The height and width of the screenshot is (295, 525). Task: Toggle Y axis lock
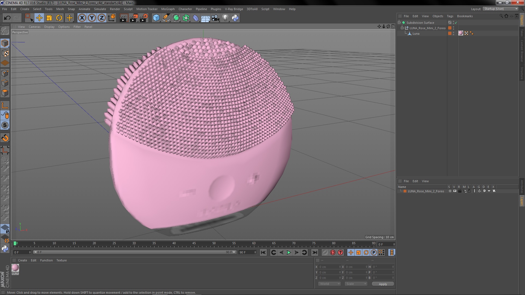click(92, 18)
